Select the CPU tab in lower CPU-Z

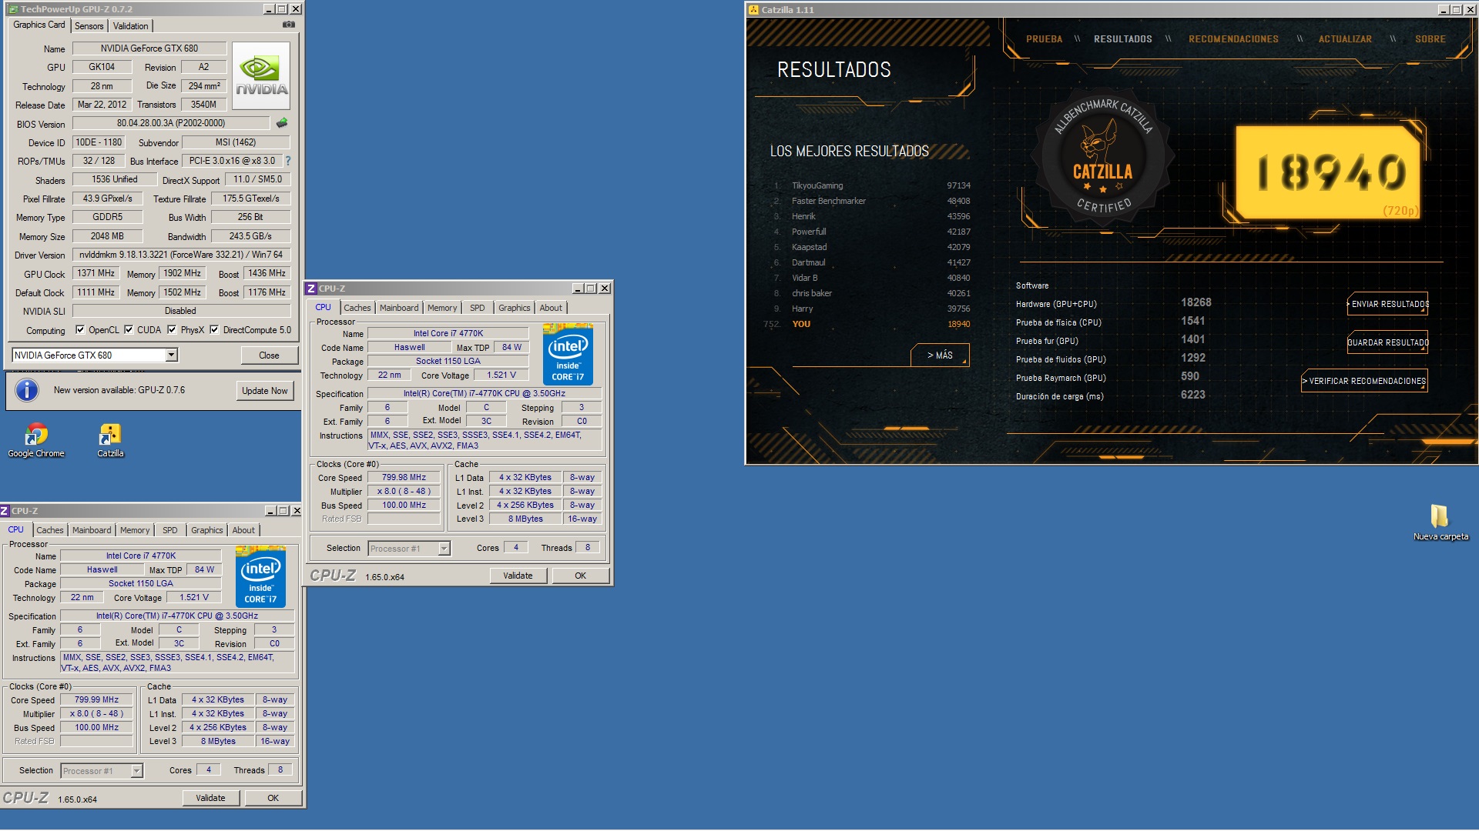click(x=15, y=530)
